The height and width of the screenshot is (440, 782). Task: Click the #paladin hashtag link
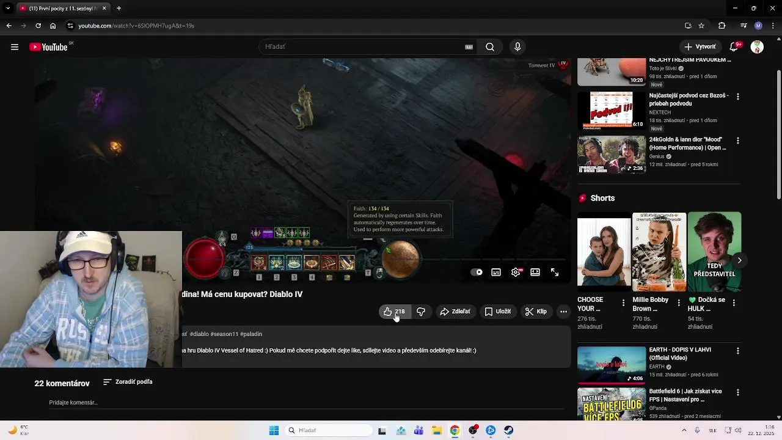[251, 334]
